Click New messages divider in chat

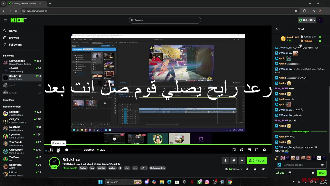pos(300,131)
